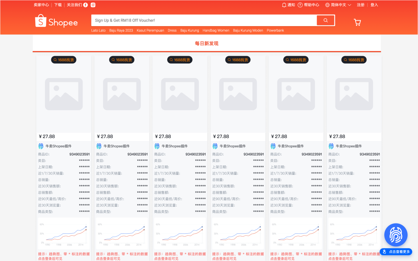Select the Kasut Perempuan suggested keyword
This screenshot has width=418, height=261.
(x=150, y=30)
